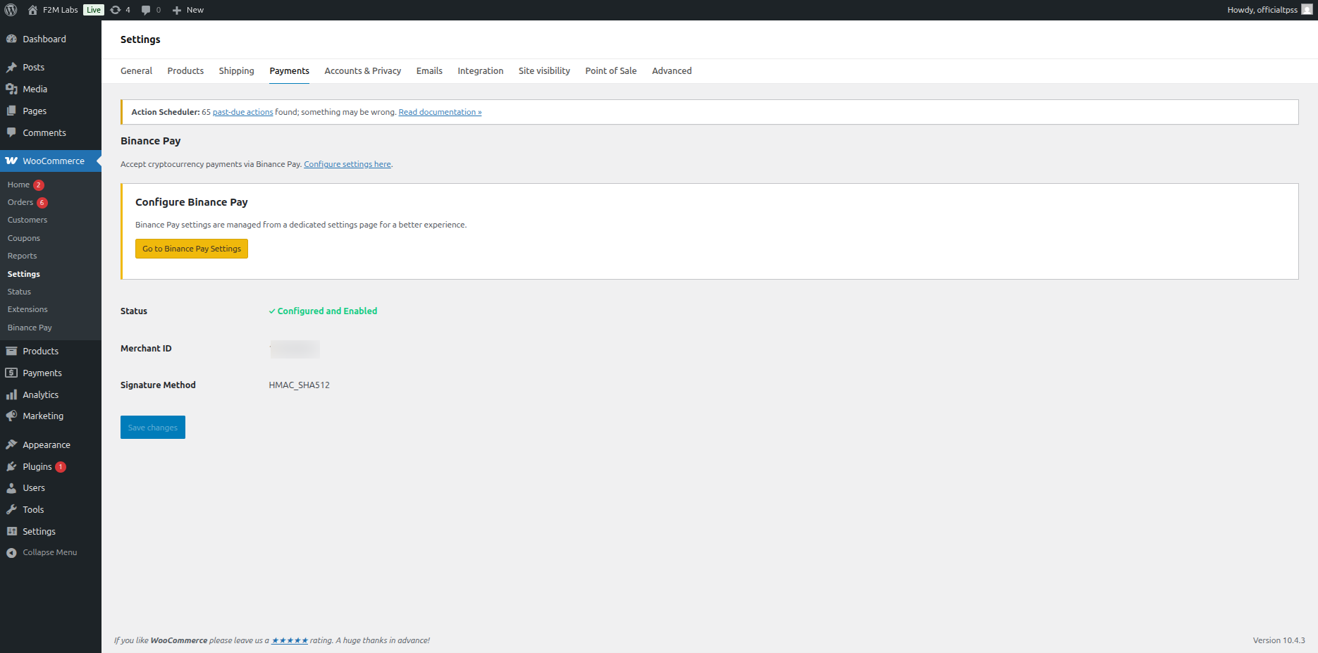This screenshot has width=1318, height=653.
Task: Open the Emails settings tab
Action: [429, 71]
